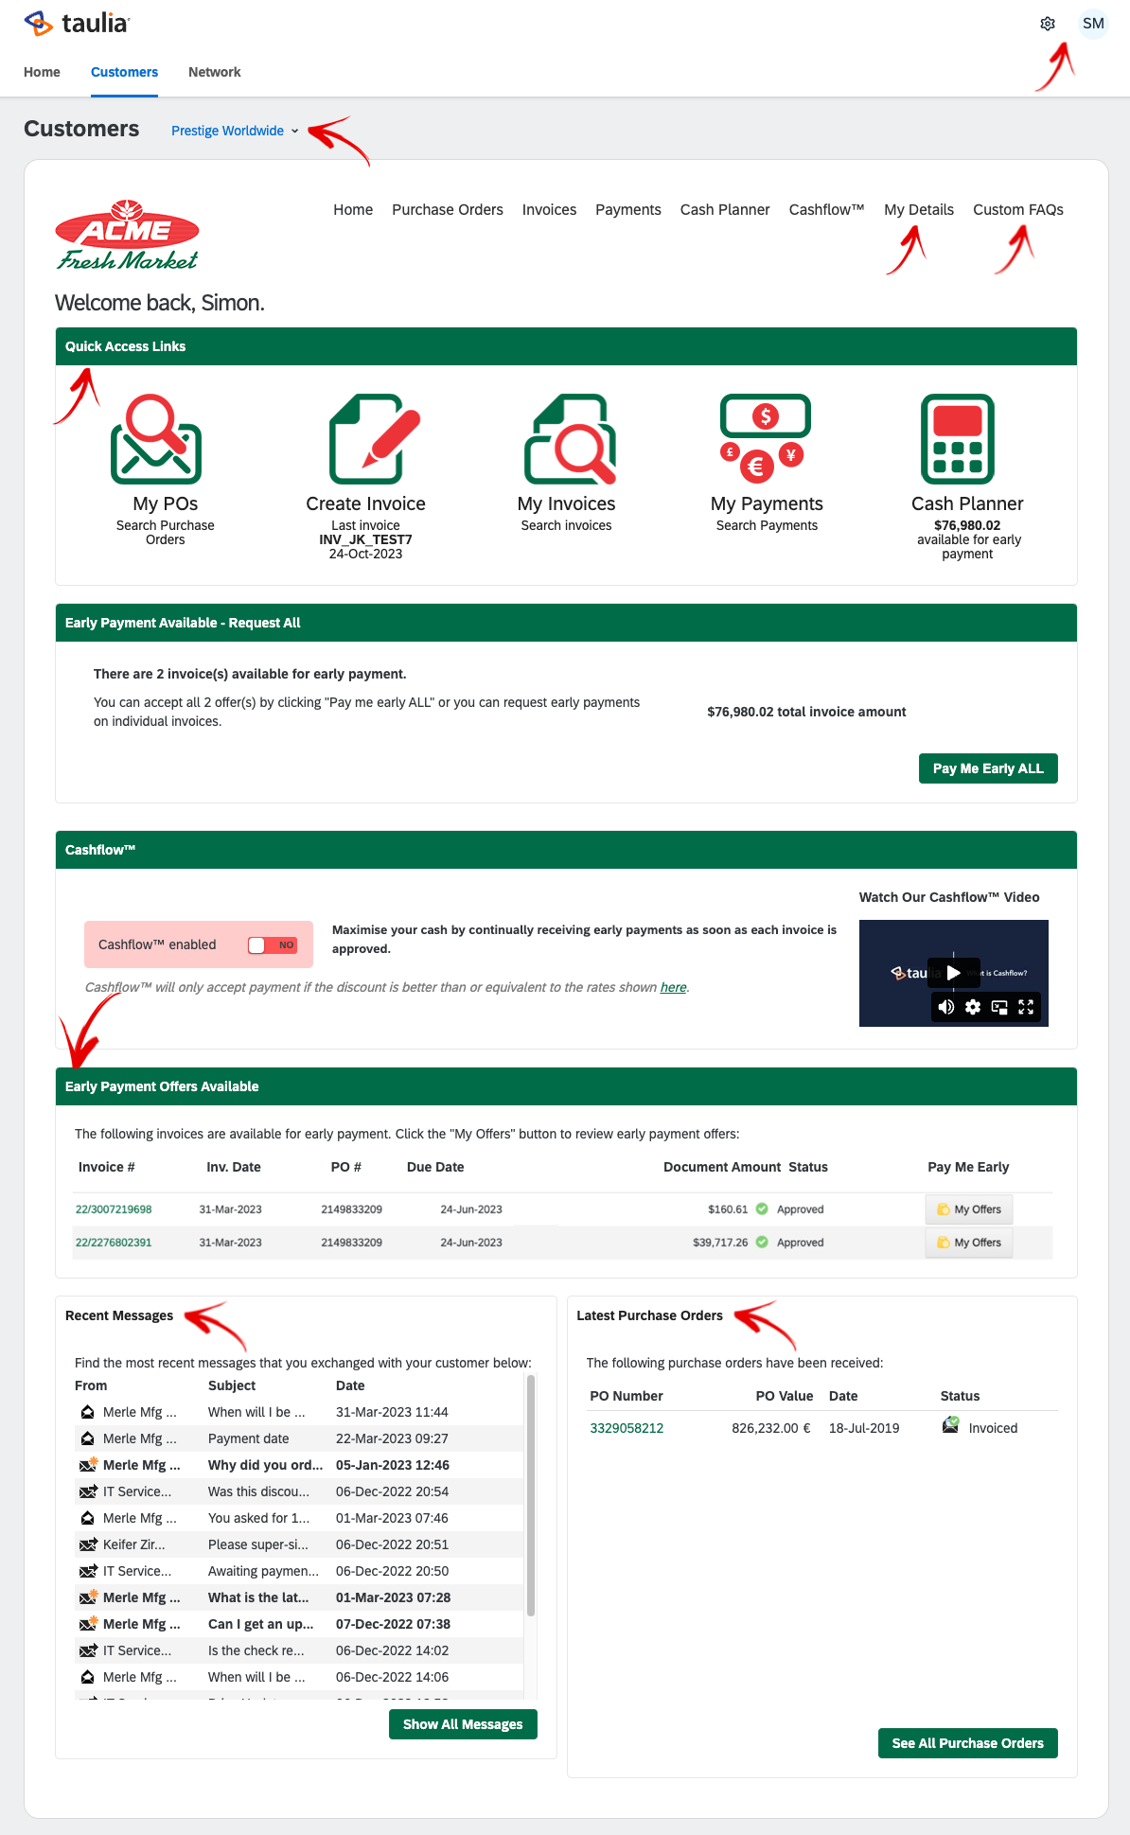Click the Recent Messages scrollbar

[531, 1495]
